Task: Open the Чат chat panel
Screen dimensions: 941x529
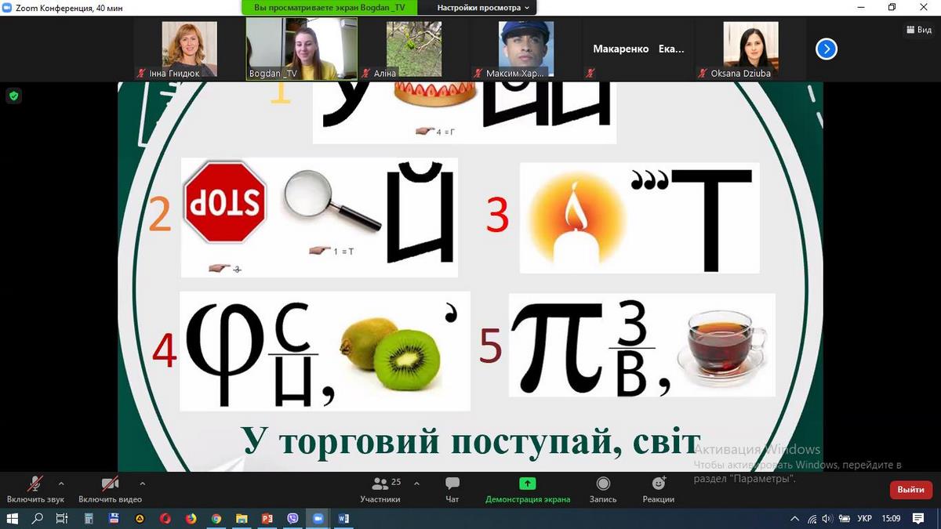Action: (x=452, y=488)
